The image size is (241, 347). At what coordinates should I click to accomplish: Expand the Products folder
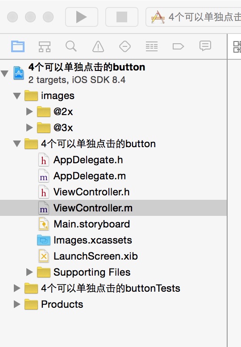[17, 304]
